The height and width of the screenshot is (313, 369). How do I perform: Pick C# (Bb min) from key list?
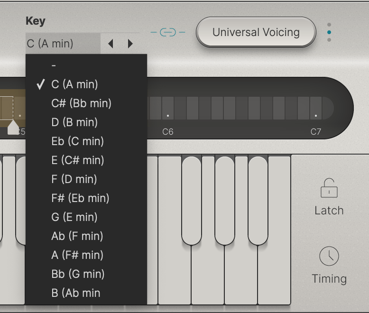(81, 103)
